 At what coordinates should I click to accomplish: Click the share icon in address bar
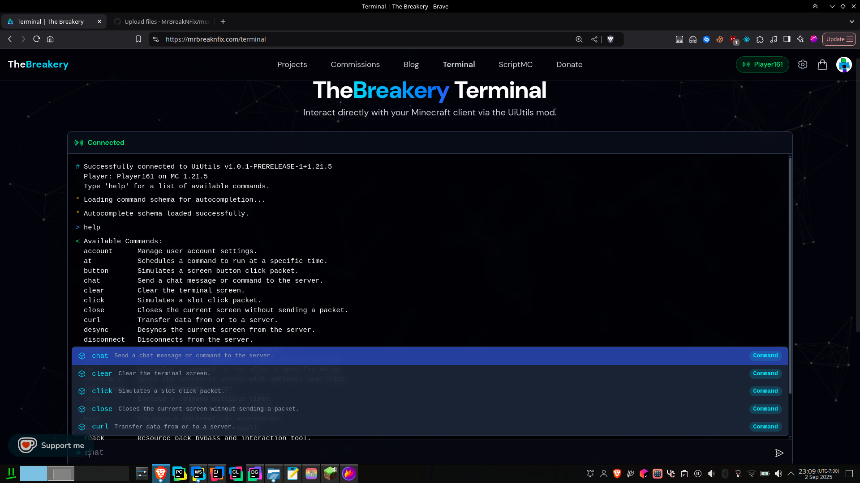594,39
